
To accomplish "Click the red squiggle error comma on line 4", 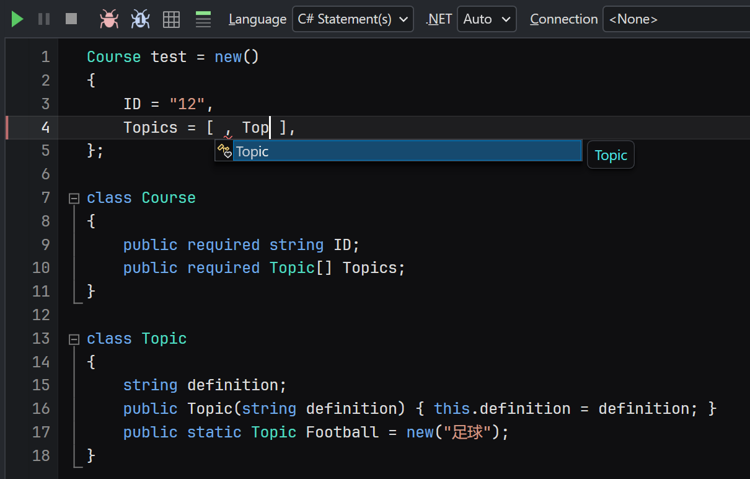I will [x=228, y=130].
